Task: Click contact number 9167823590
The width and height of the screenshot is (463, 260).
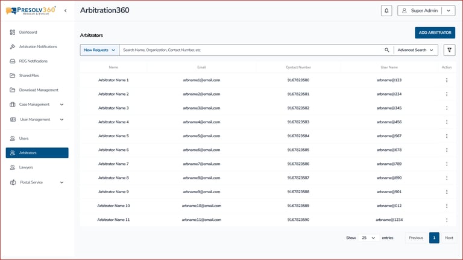Action: (x=298, y=220)
